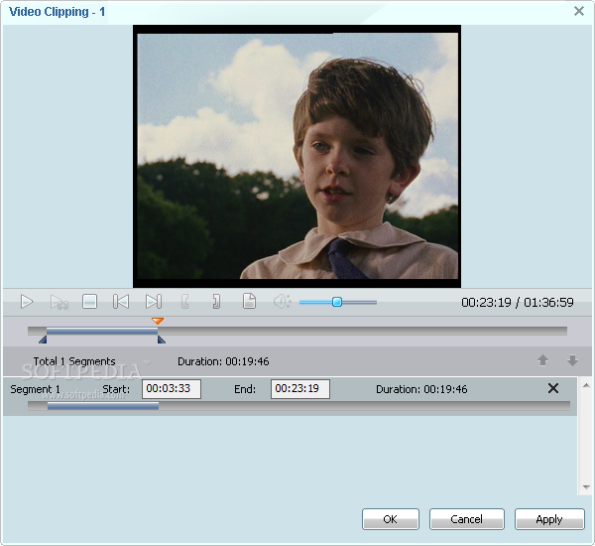Click the total Duration: 00:19:46 header text
Screen dimensions: 595x546
(x=223, y=361)
